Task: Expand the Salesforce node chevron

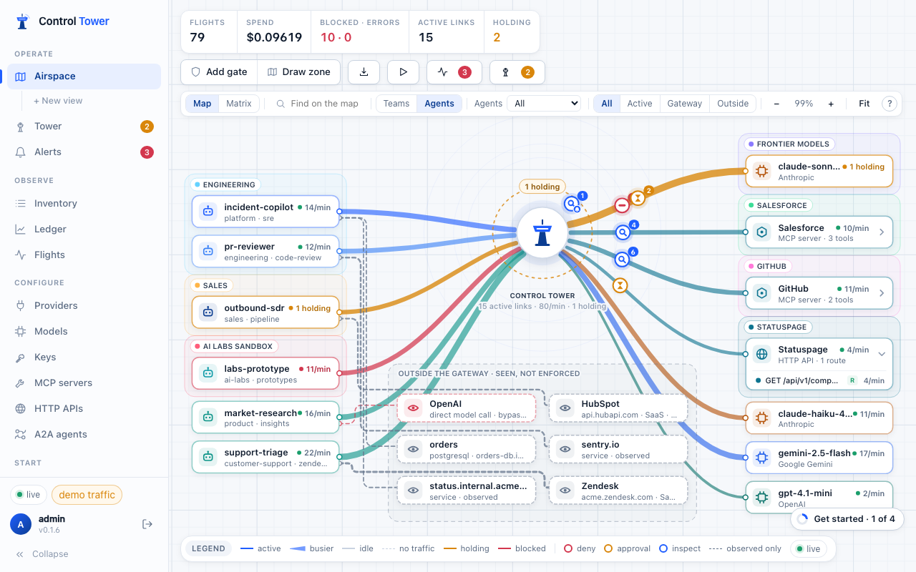Action: (x=882, y=232)
